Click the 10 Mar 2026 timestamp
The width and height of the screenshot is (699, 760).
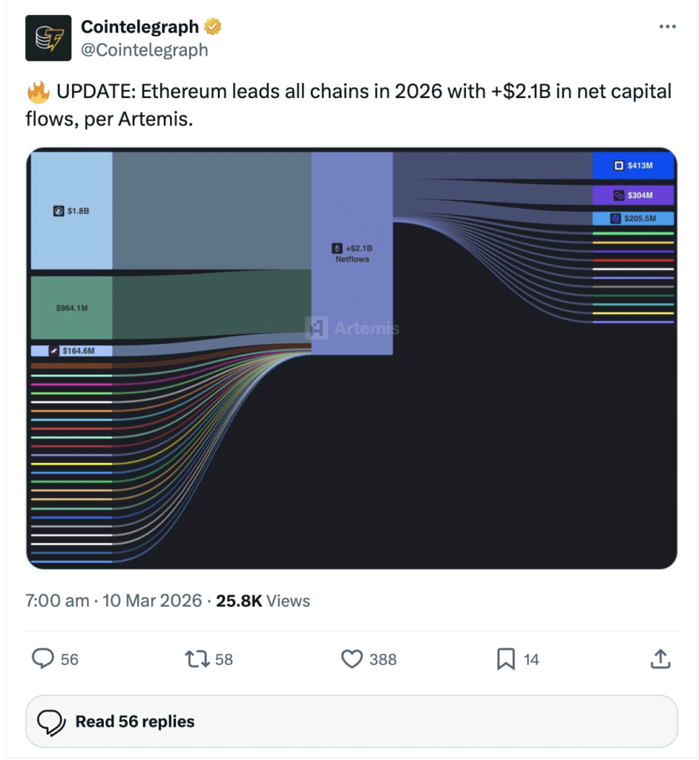pos(151,601)
